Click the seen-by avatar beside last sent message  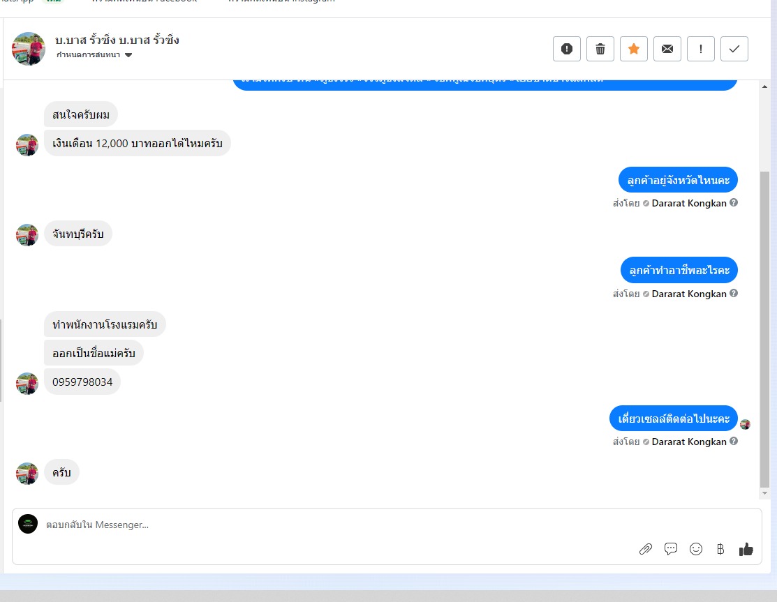coord(745,424)
